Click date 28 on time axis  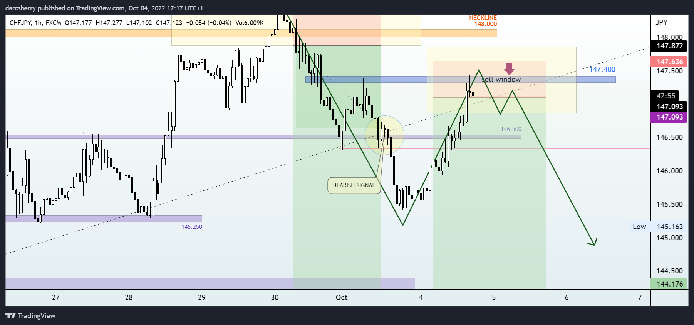coord(129,297)
